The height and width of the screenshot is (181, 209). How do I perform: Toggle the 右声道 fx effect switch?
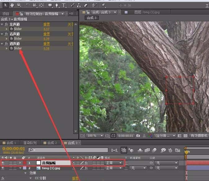[6, 34]
